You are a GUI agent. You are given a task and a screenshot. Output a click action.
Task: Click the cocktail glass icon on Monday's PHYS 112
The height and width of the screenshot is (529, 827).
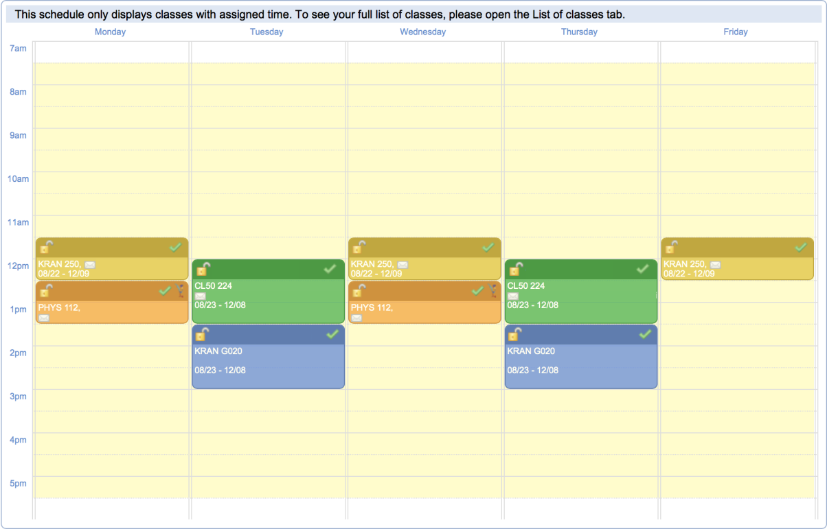click(181, 290)
